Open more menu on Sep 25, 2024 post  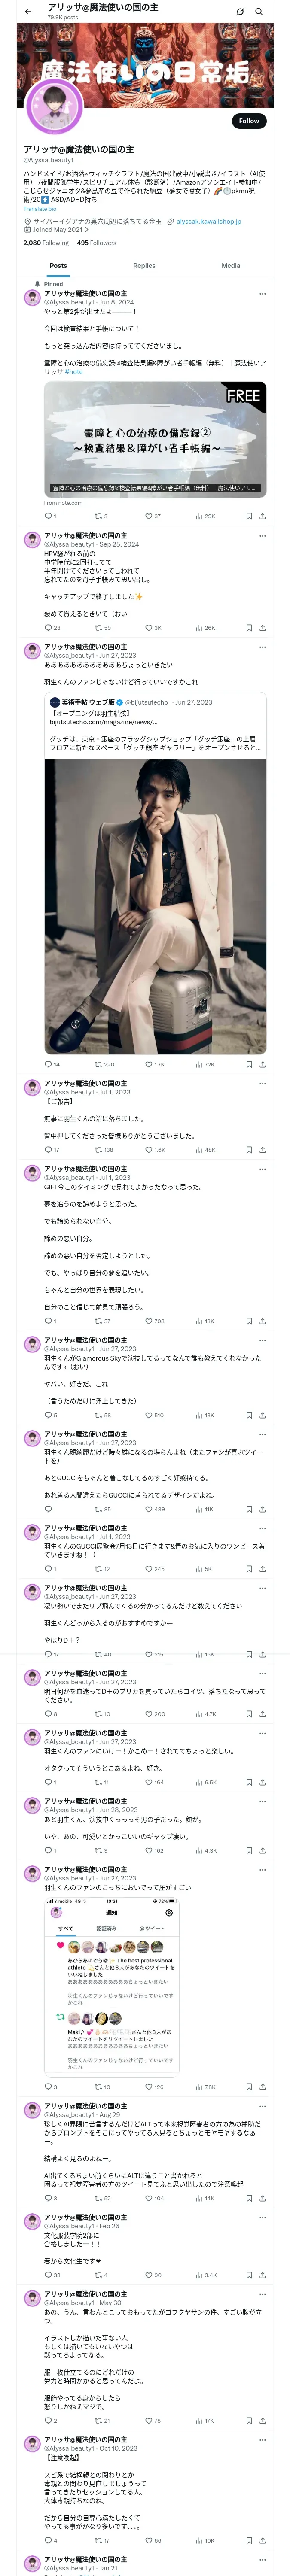point(262,536)
